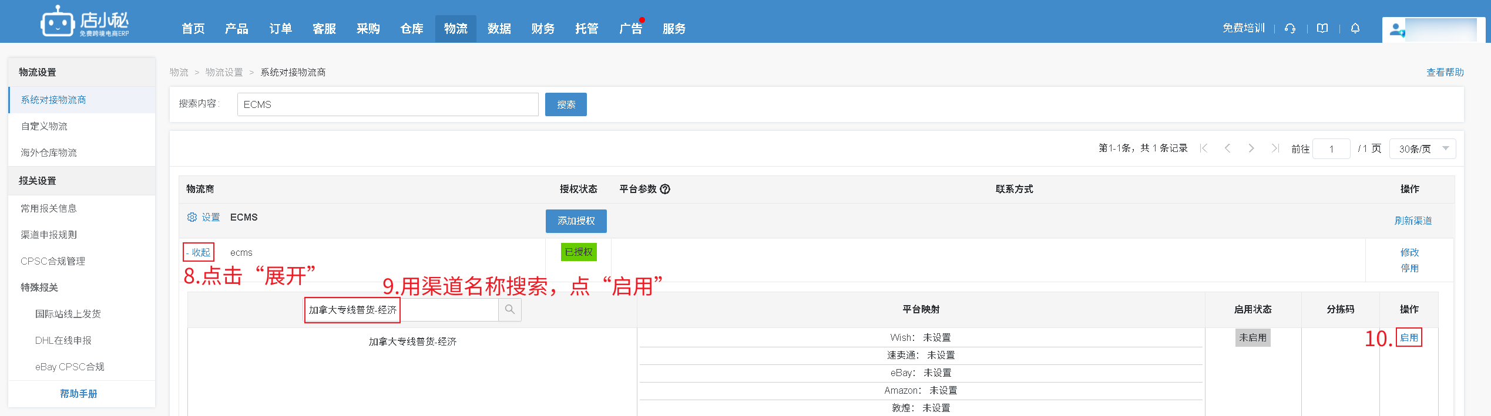The width and height of the screenshot is (1491, 416).
Task: Click 修改 for the ecms account
Action: coord(1410,252)
